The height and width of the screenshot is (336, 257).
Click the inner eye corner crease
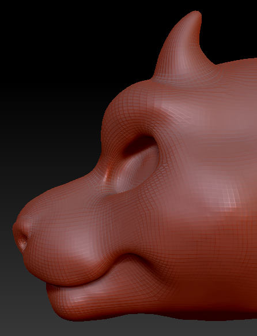pyautogui.click(x=108, y=174)
